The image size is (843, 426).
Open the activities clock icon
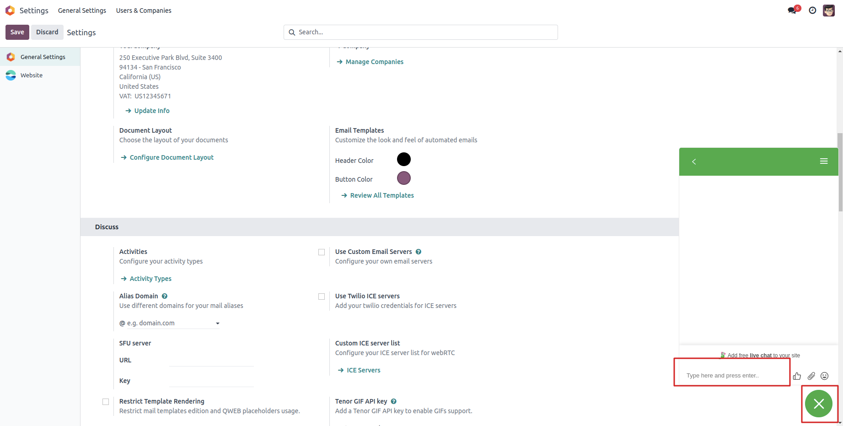tap(812, 10)
